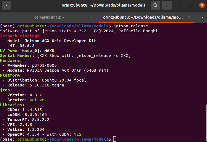Click 'Jetson AGX Orin Developer Kit' text

click(x=60, y=41)
